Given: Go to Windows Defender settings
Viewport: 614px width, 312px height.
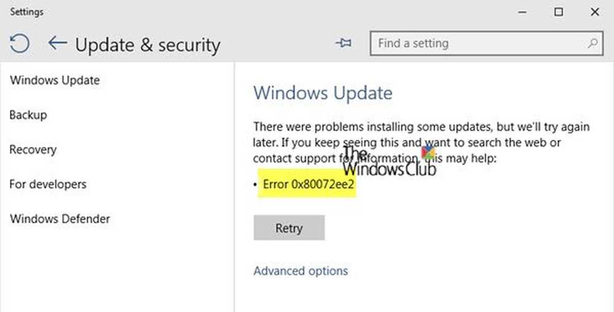Looking at the screenshot, I should tap(60, 219).
